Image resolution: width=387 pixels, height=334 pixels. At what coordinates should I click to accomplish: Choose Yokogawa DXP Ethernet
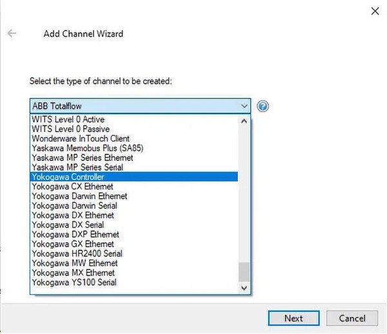pos(134,234)
